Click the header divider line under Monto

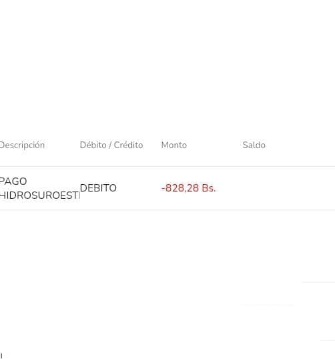click(x=174, y=166)
